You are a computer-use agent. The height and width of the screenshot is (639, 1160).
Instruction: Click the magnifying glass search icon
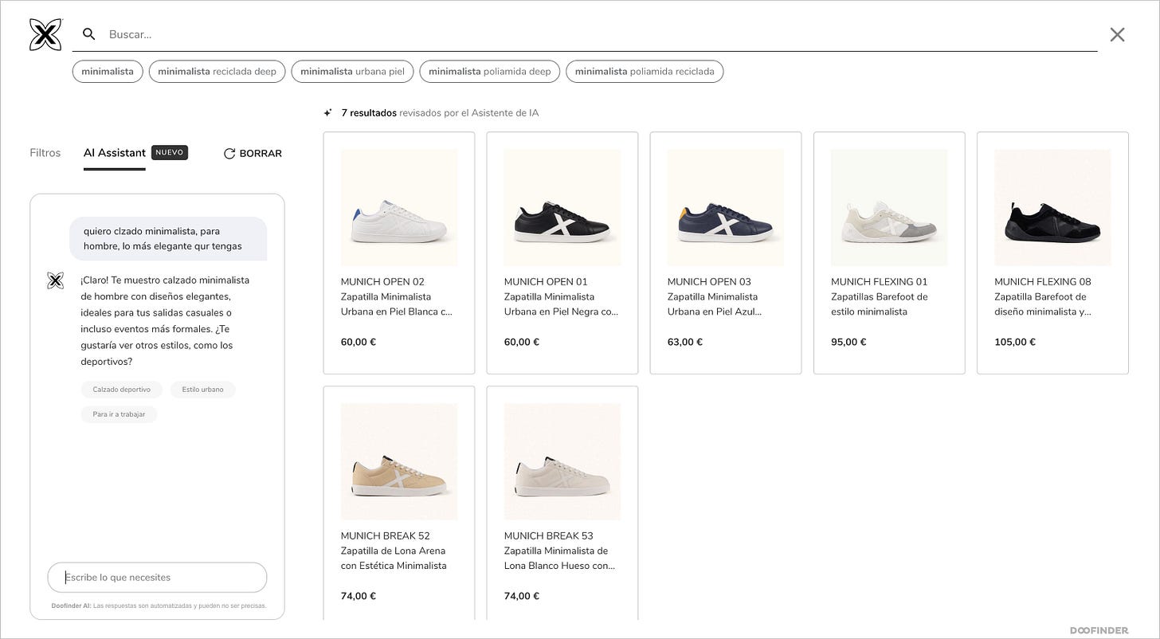point(89,34)
